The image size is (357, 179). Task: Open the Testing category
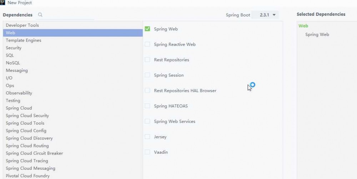pos(73,100)
